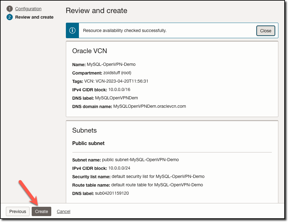Click the step 1 number circle
Image resolution: width=288 pixels, height=222 pixels.
[9, 9]
